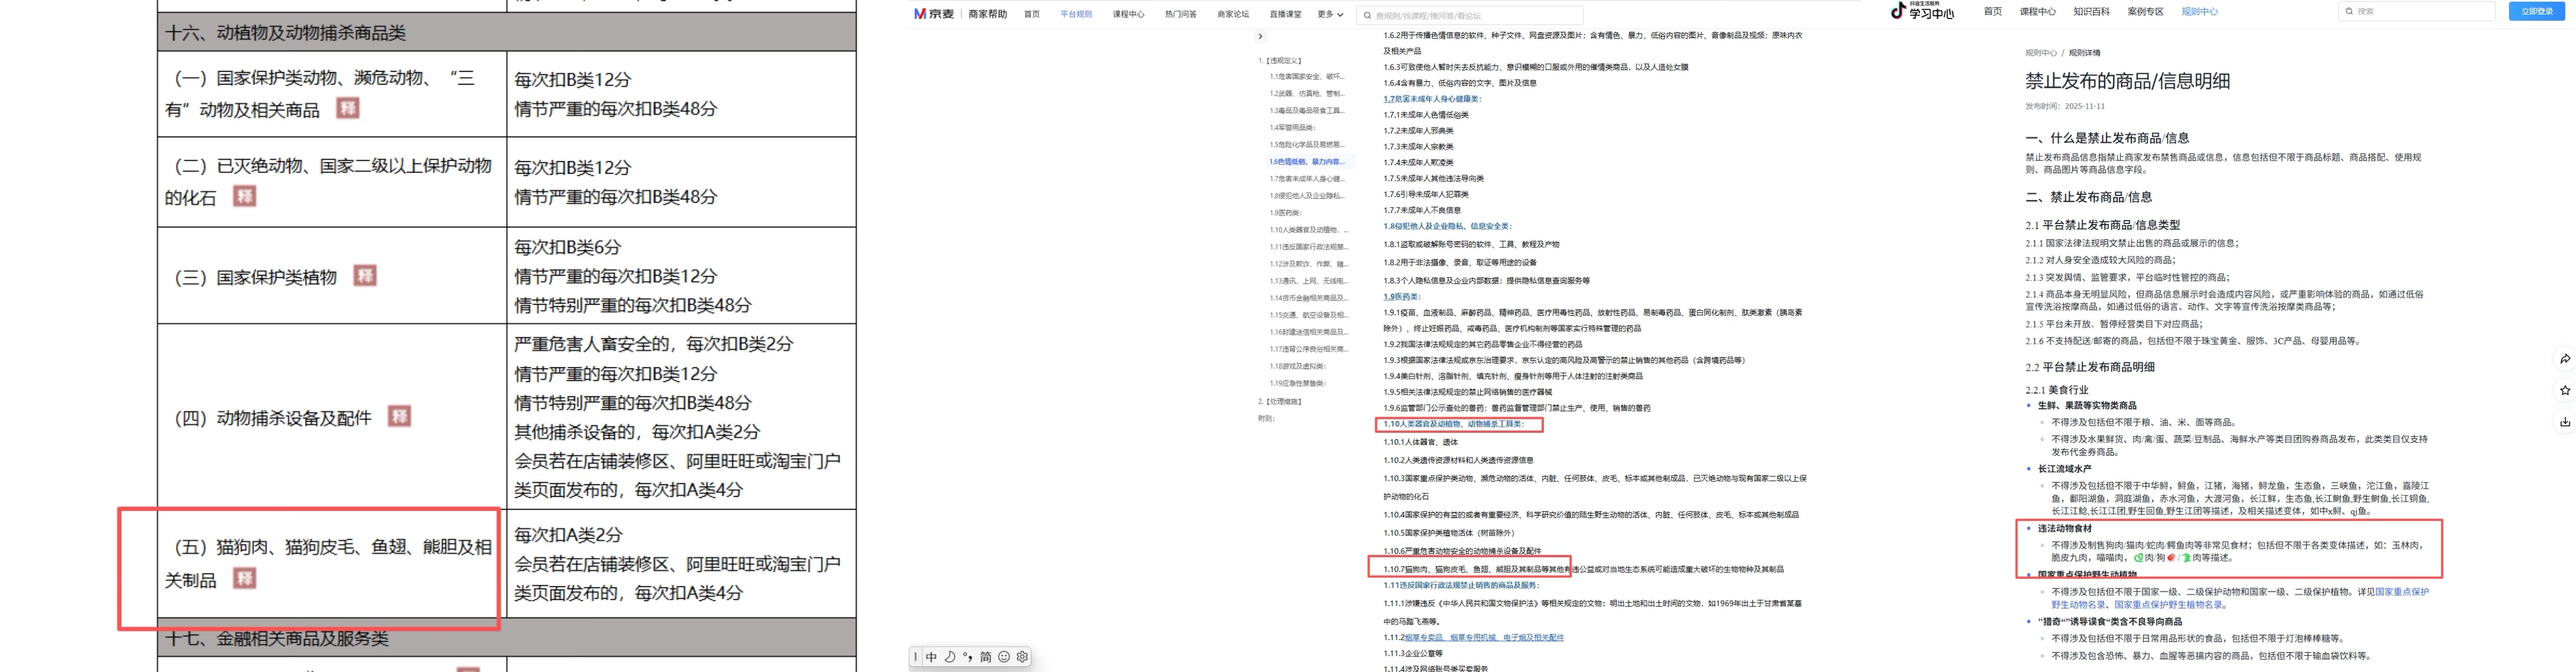2576x672 pixels.
Task: Click the 释 icon beside 国家保护类植物
Action: [366, 276]
